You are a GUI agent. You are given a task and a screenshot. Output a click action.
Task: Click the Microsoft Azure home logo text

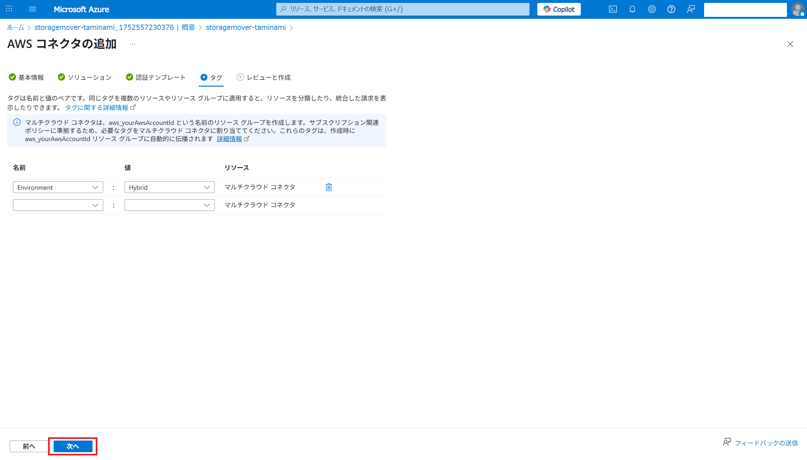coord(81,9)
